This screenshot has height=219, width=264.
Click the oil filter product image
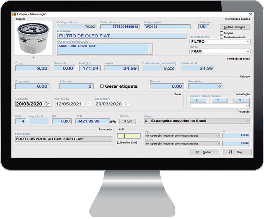(x=33, y=38)
